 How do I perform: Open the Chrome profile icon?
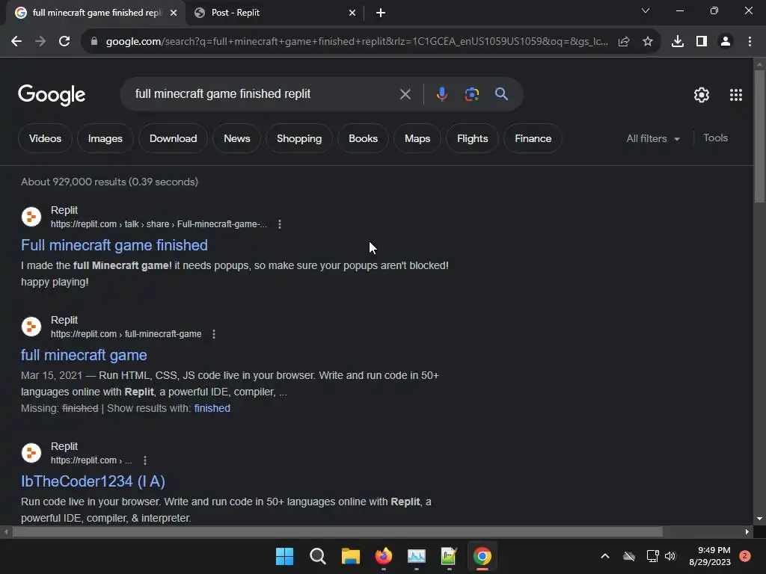pos(726,42)
